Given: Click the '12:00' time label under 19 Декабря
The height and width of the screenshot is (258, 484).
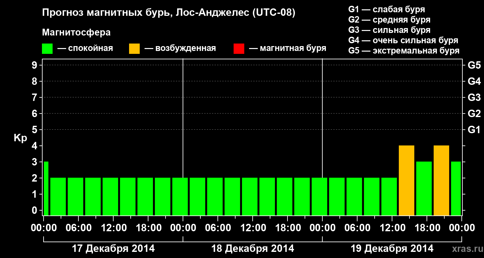Looking at the screenshot, I should [392, 228].
